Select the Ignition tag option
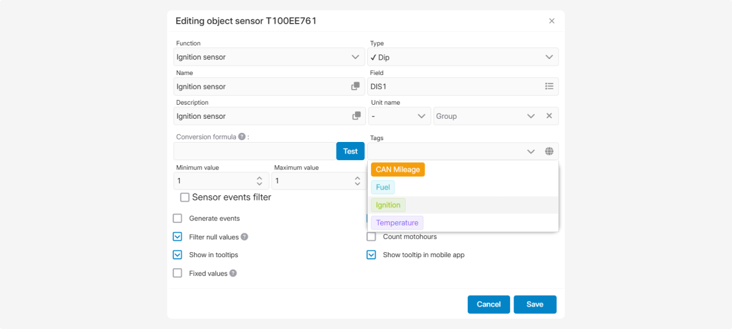Viewport: 732px width, 329px height. 388,205
